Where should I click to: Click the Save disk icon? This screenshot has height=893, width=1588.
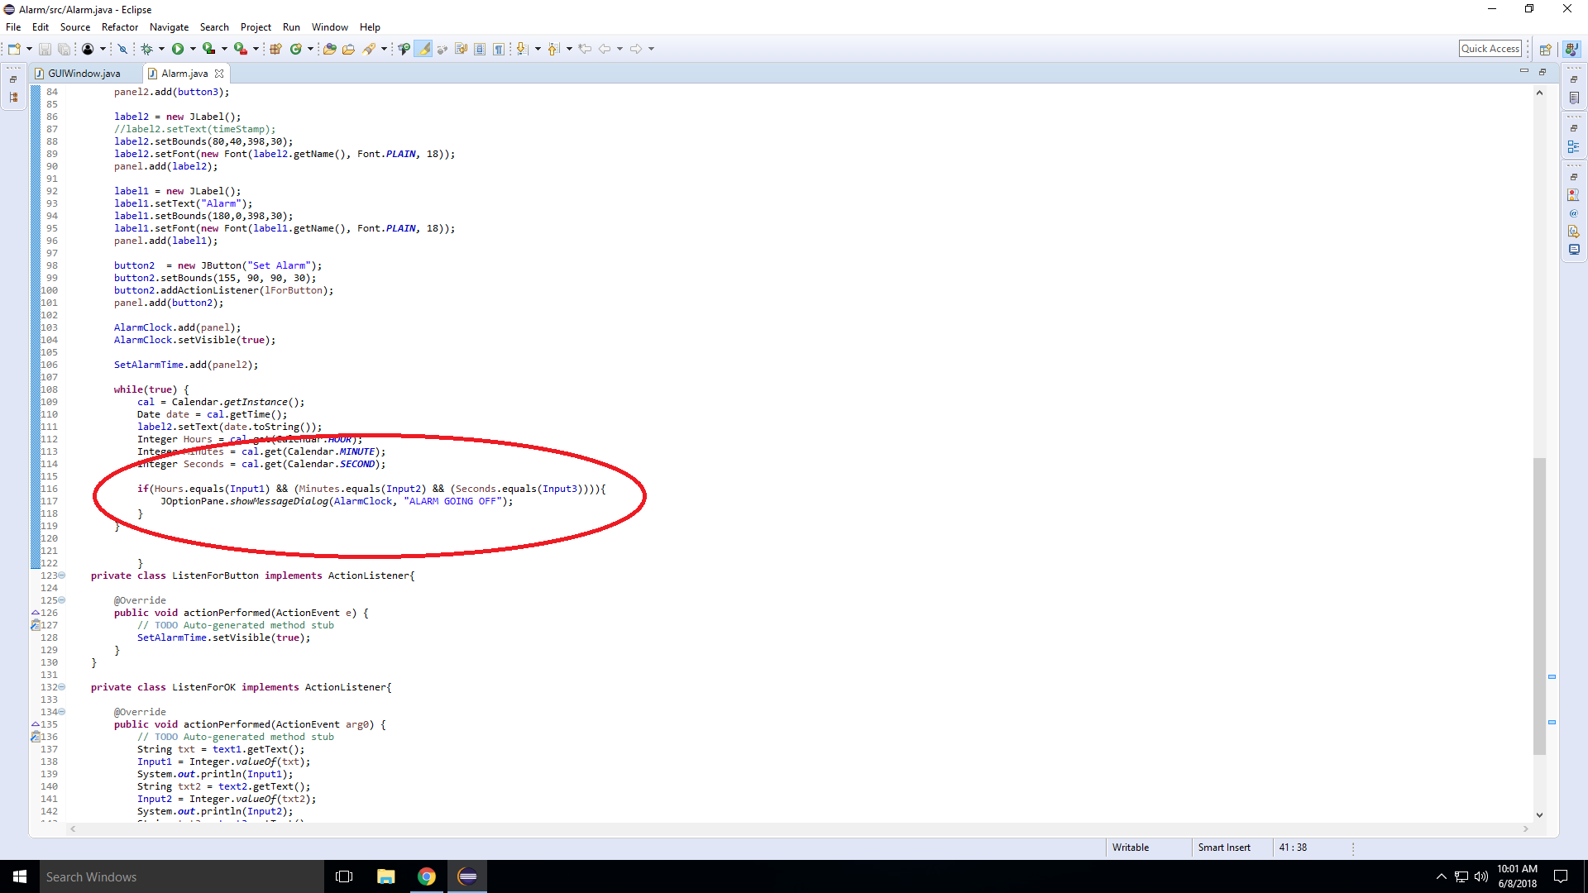45,50
